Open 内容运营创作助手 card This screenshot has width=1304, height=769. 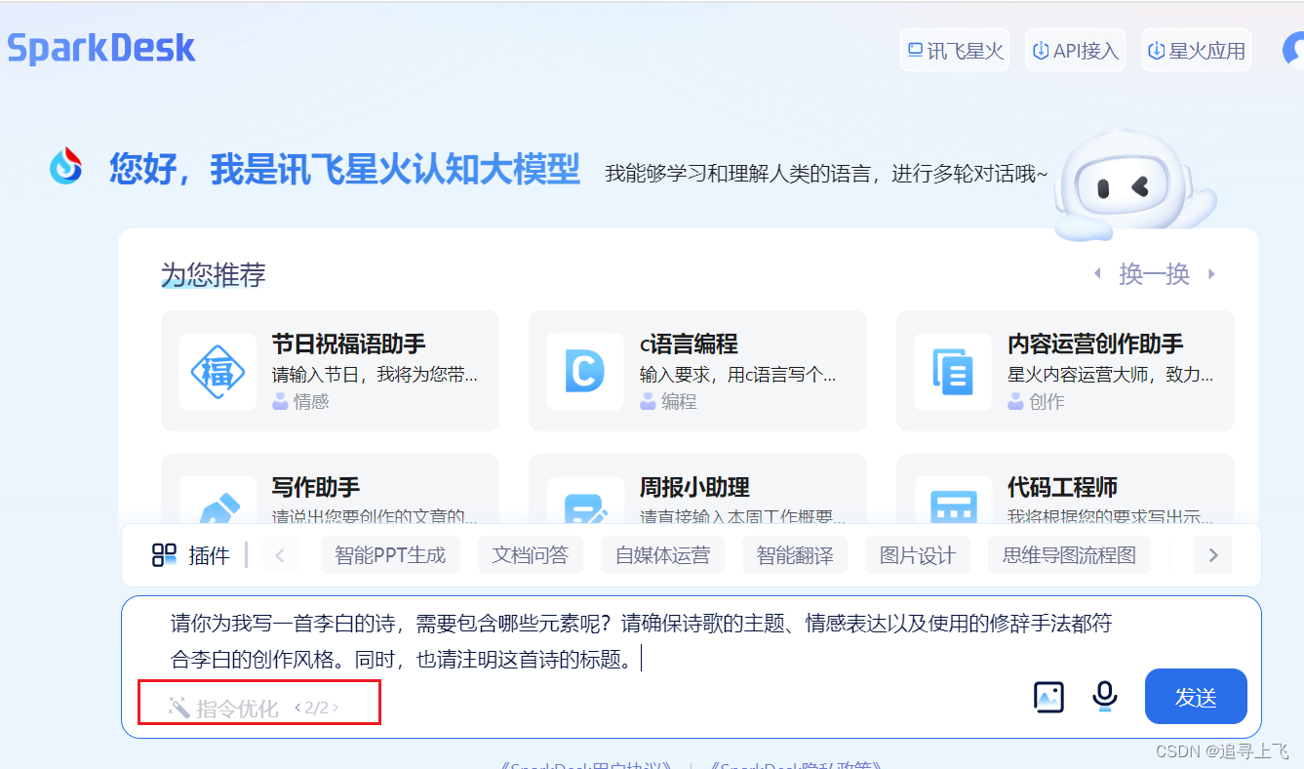(x=1065, y=371)
